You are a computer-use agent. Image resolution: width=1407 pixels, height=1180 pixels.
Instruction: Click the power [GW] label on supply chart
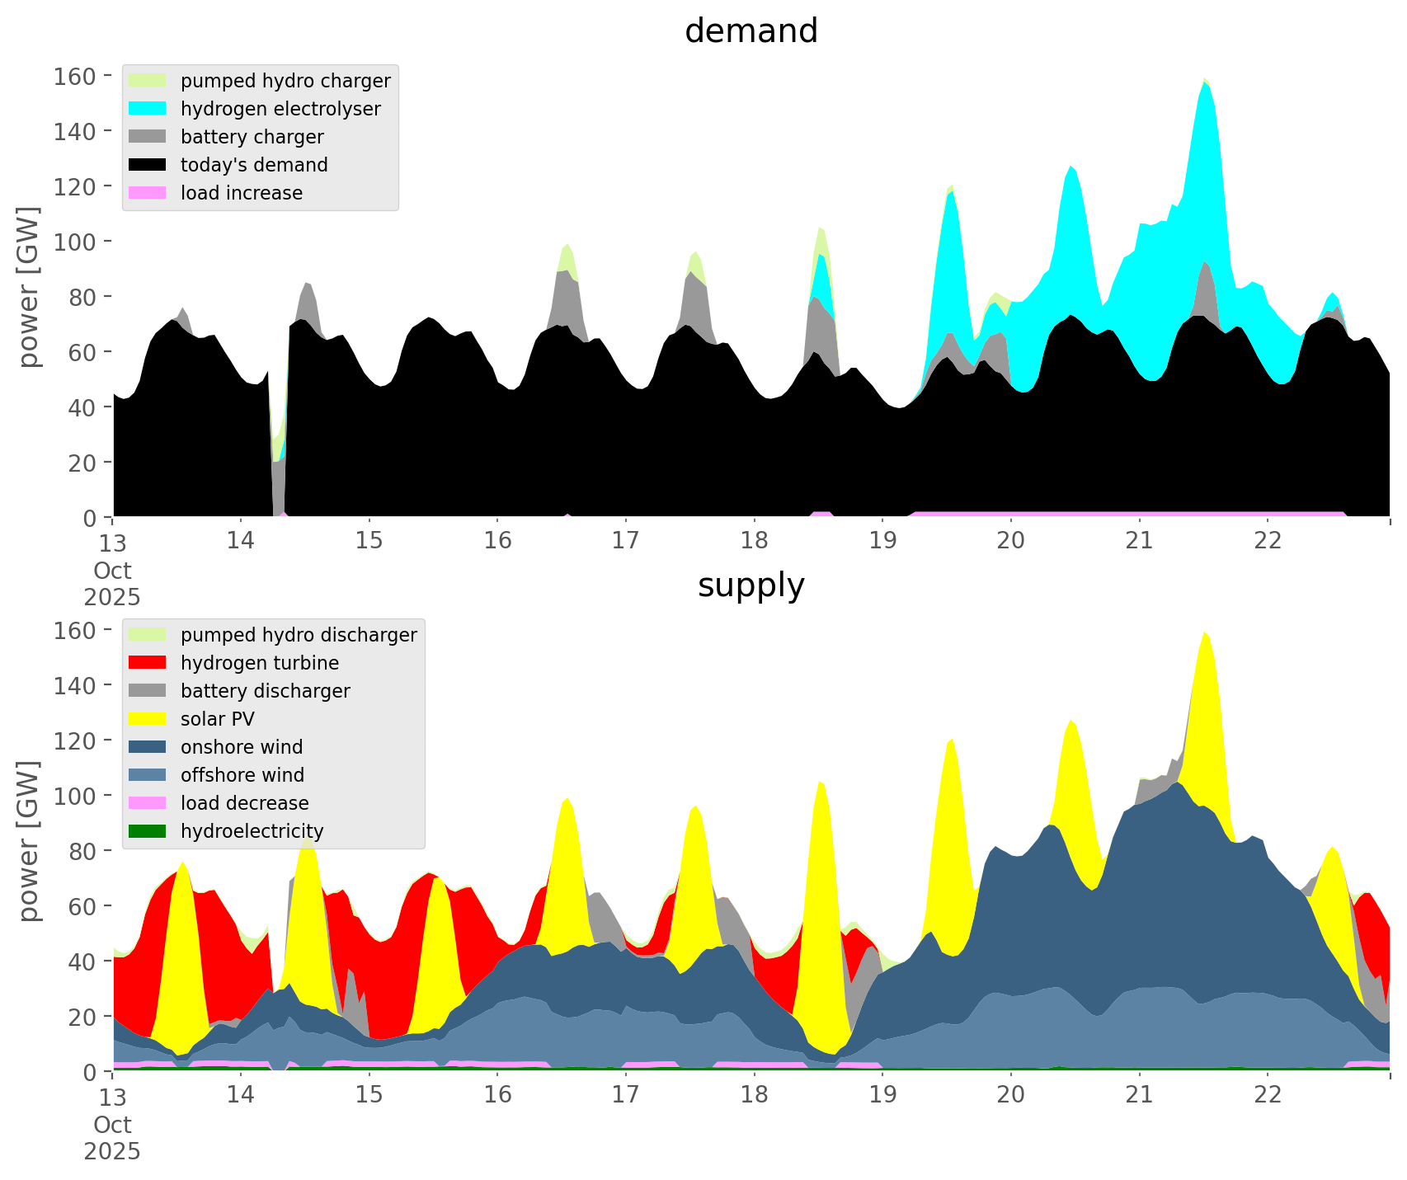pyautogui.click(x=30, y=841)
